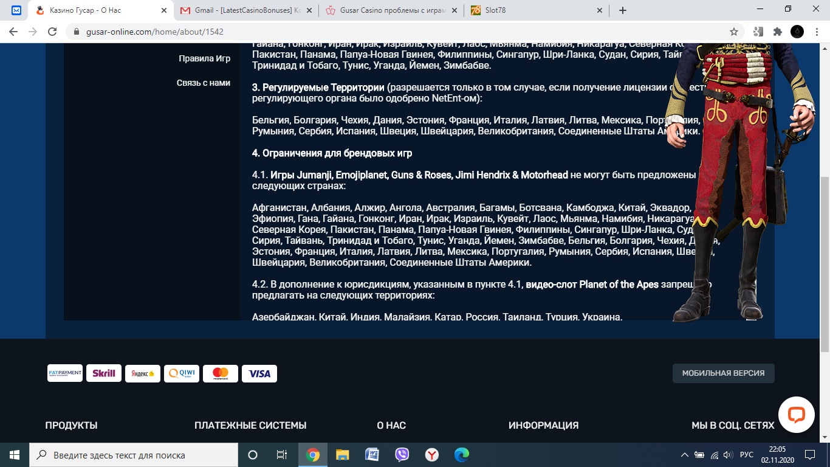The image size is (830, 467).
Task: Go back to the previous page
Action: [13, 32]
